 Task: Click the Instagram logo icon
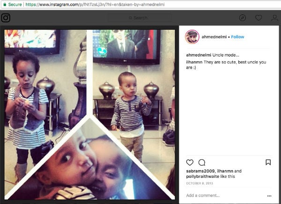(6, 18)
